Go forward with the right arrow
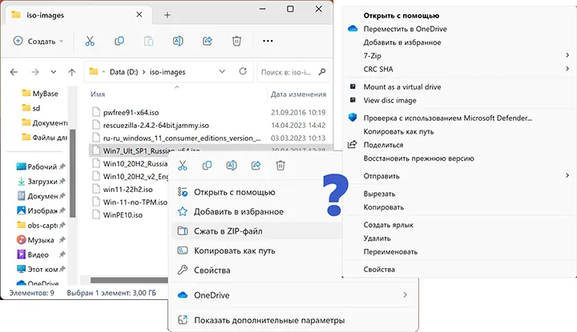Viewport: 577px width, 332px height. (x=35, y=72)
